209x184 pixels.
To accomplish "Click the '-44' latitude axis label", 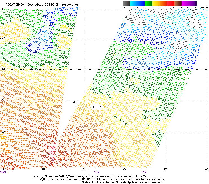I will pyautogui.click(x=3, y=69).
